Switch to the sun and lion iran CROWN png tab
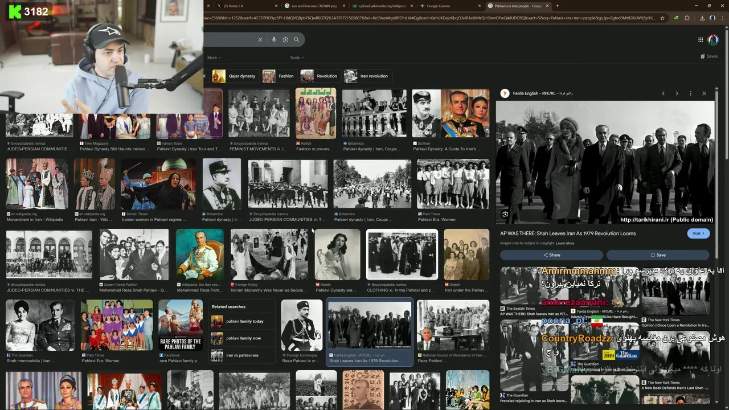Screen dimensions: 729x410 coord(314,6)
